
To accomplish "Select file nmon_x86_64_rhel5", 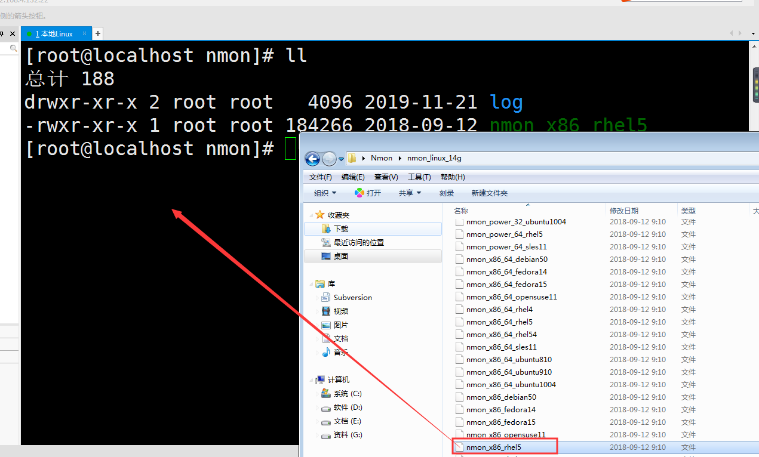I will (x=499, y=322).
